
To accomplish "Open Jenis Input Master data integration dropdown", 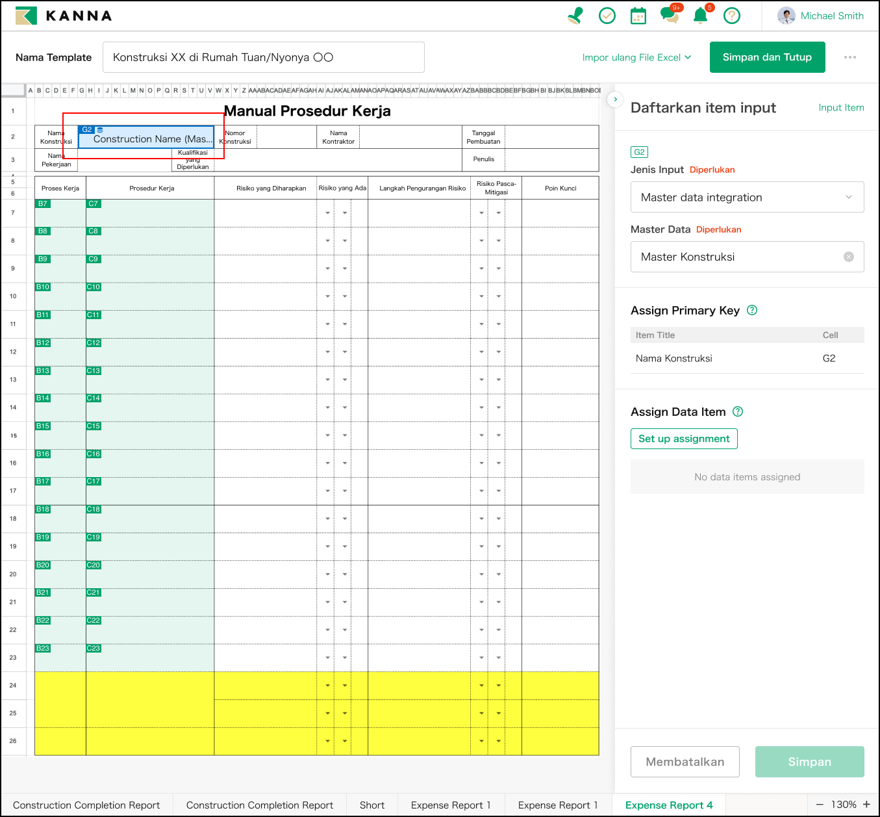I will (x=747, y=197).
